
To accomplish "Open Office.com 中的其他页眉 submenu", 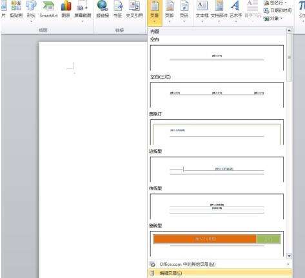I will point(220,264).
